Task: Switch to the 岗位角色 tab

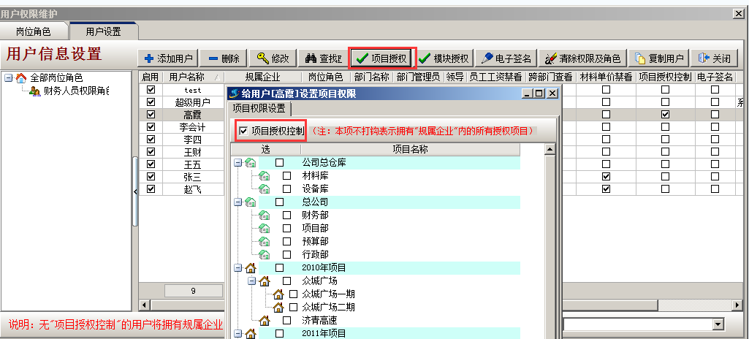Action: pos(34,31)
